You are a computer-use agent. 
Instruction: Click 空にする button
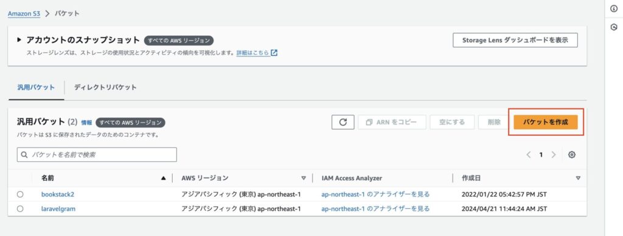tap(452, 122)
